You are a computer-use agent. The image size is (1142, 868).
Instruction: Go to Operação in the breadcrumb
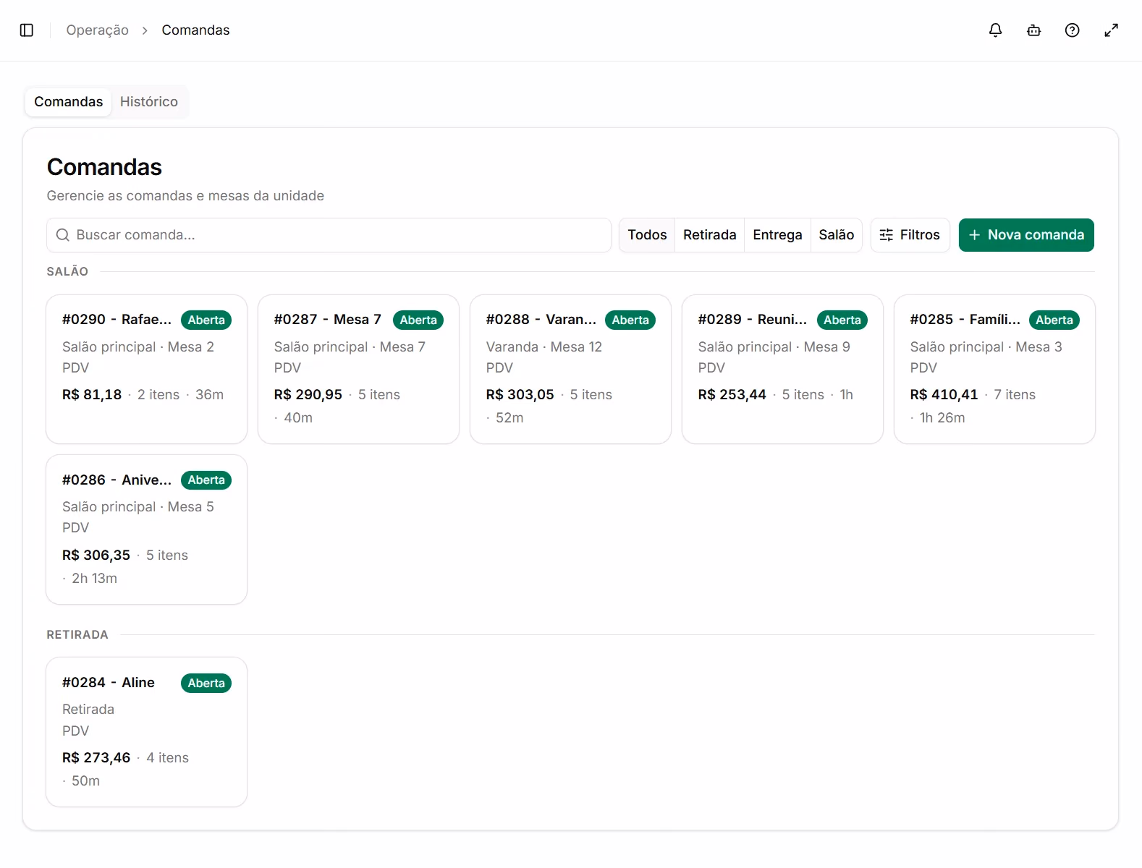click(x=98, y=30)
